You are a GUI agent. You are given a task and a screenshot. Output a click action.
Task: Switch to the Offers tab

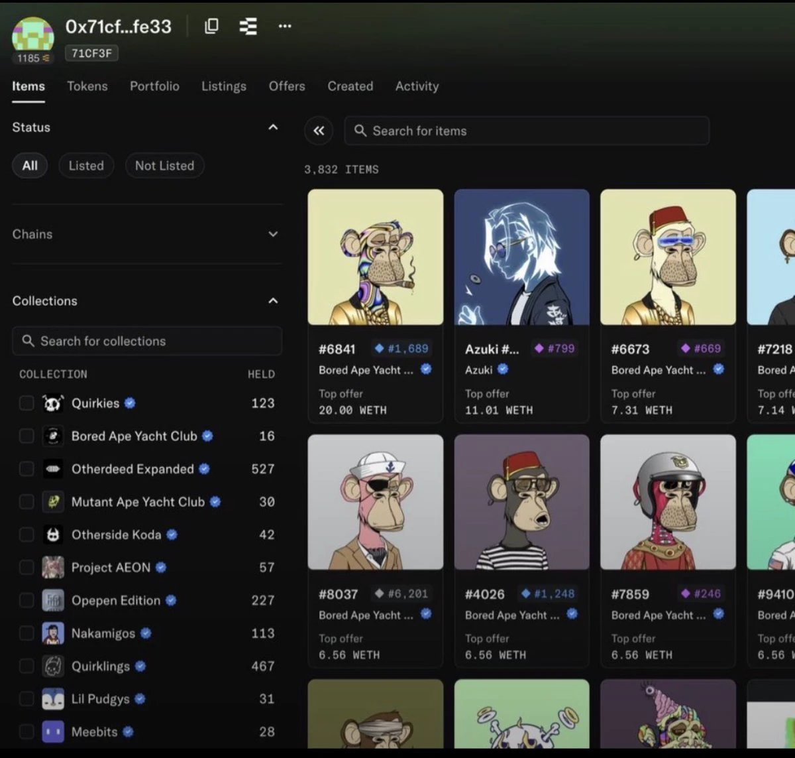(287, 86)
